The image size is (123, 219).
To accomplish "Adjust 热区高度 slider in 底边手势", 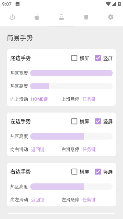I will 71,86.
